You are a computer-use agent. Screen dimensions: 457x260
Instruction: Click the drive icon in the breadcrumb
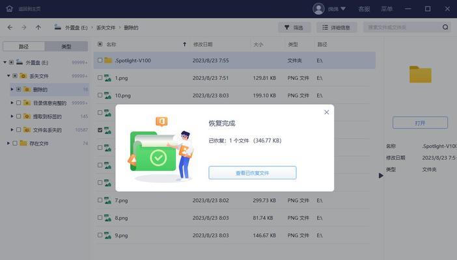tap(57, 27)
